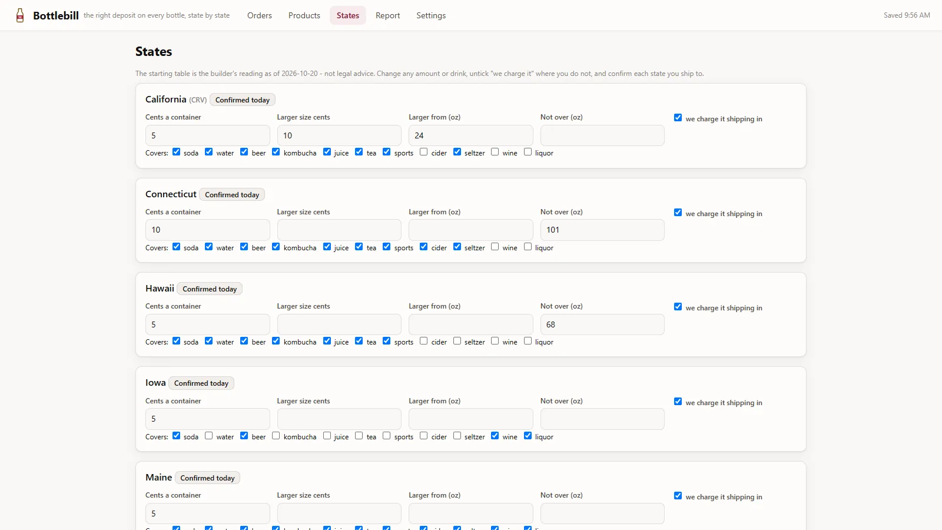
Task: Enable wine coverage for California
Action: coord(495,152)
